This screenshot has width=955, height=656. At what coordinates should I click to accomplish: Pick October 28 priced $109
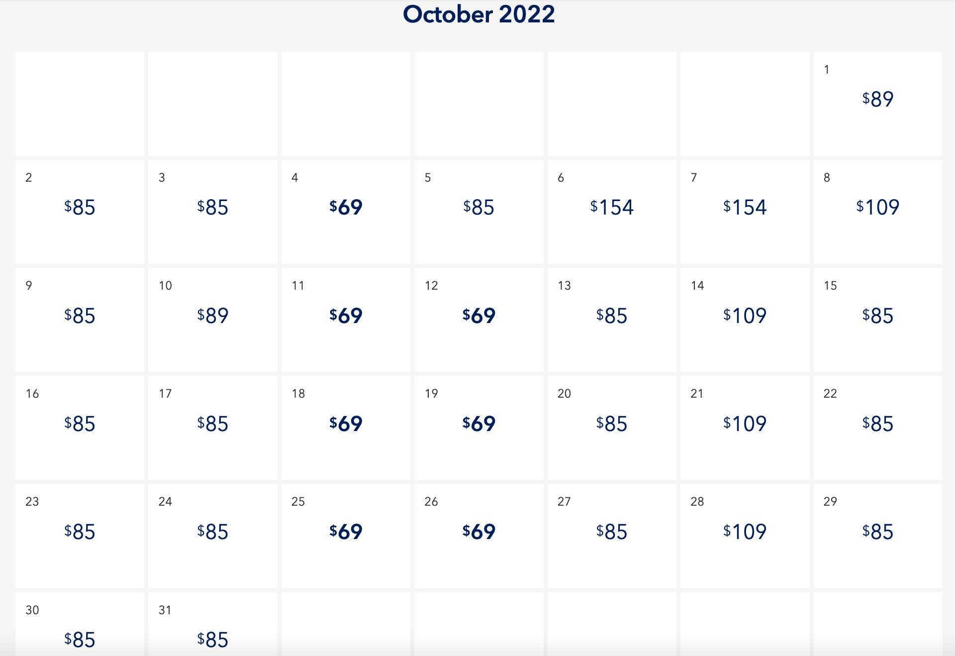pyautogui.click(x=745, y=532)
